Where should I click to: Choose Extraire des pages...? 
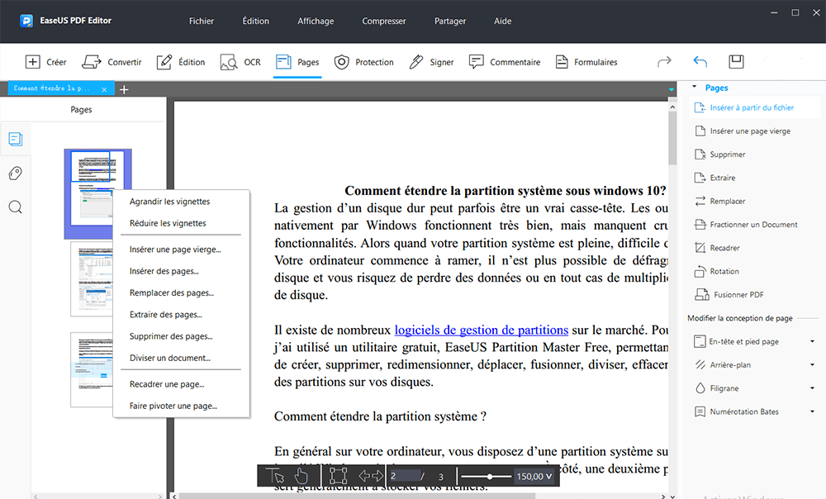point(181,314)
